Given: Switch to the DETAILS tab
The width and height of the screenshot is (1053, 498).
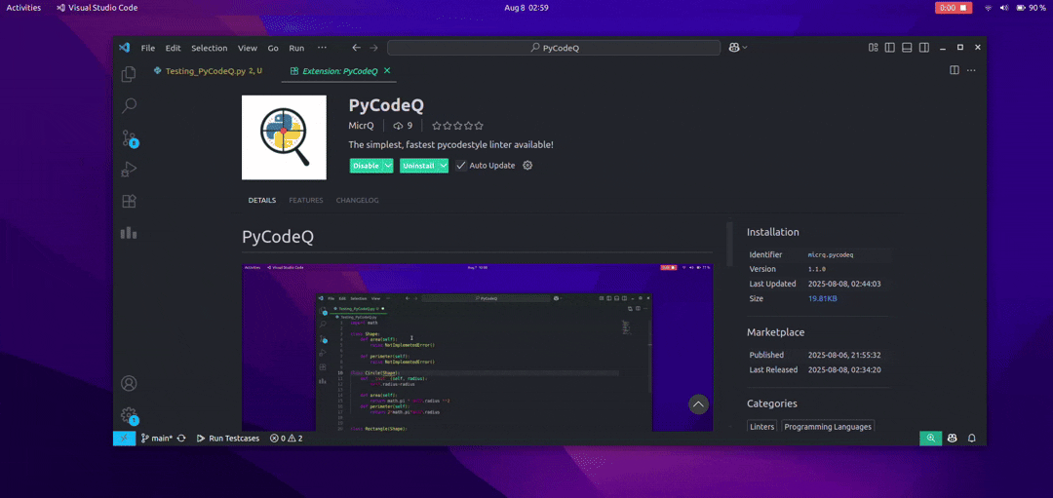Looking at the screenshot, I should (262, 200).
